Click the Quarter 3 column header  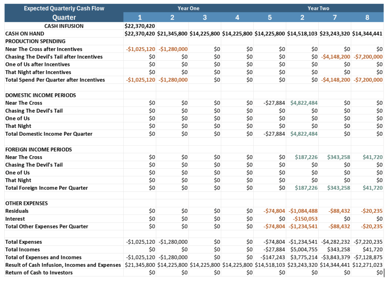pyautogui.click(x=205, y=17)
